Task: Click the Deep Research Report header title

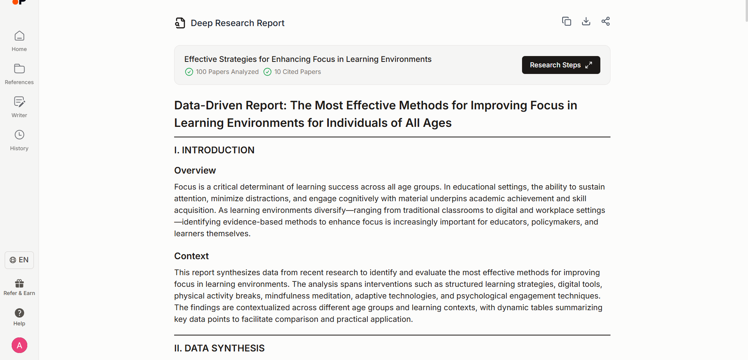Action: 237,23
